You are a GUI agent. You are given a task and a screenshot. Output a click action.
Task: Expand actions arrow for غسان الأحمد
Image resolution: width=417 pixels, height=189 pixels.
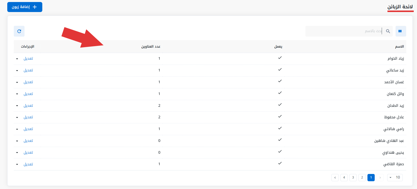(x=17, y=82)
